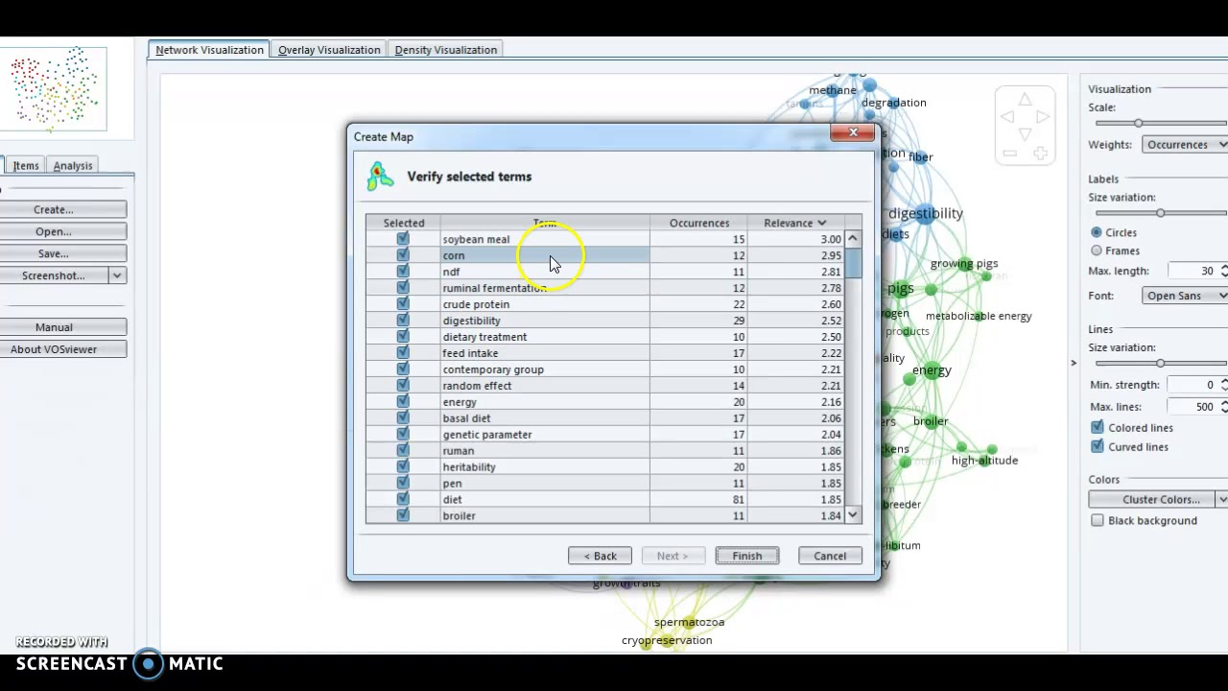The width and height of the screenshot is (1228, 691).
Task: Click the Finish button
Action: pyautogui.click(x=746, y=556)
